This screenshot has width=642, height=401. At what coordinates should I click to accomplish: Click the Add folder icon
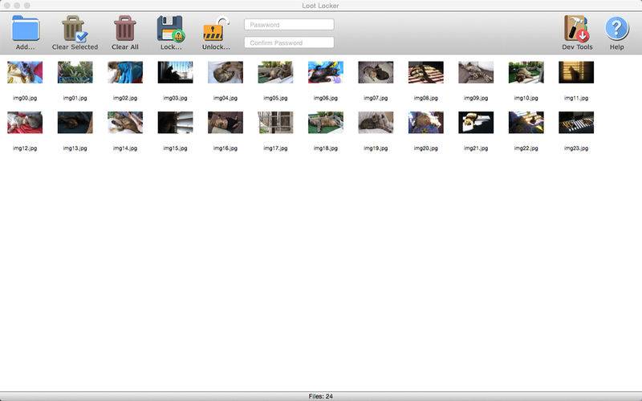click(26, 28)
